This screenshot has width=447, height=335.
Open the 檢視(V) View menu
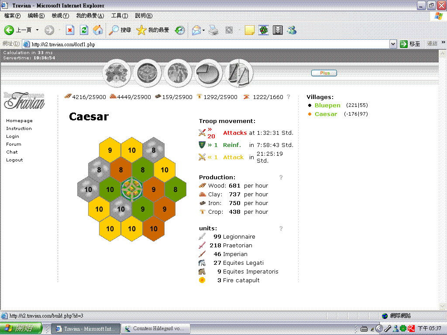60,16
